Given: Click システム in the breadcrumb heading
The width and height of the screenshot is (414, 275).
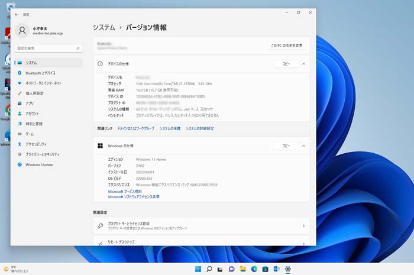Looking at the screenshot, I should pos(103,27).
